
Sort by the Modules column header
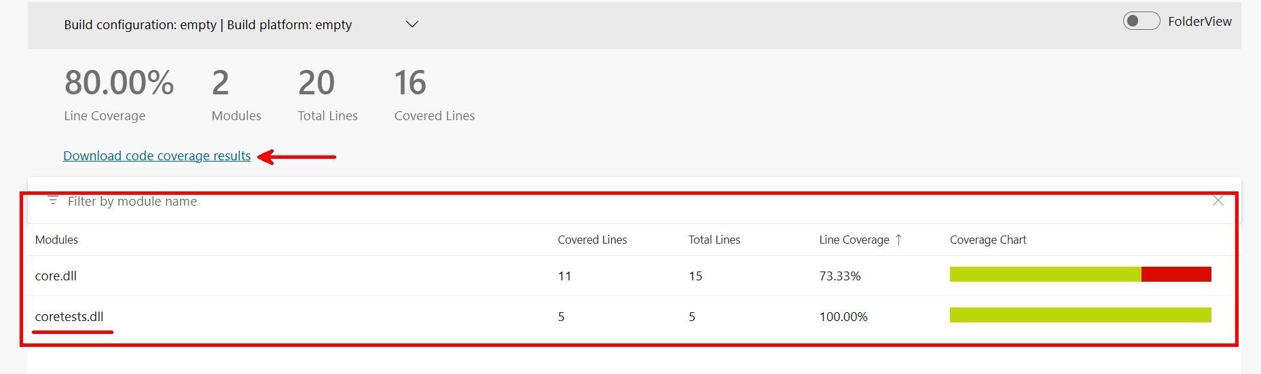click(x=56, y=240)
